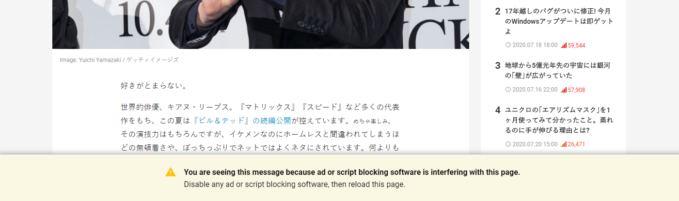Click the opening line 好きがとまらない。
Viewport: 679px width, 201px height.
(x=154, y=86)
